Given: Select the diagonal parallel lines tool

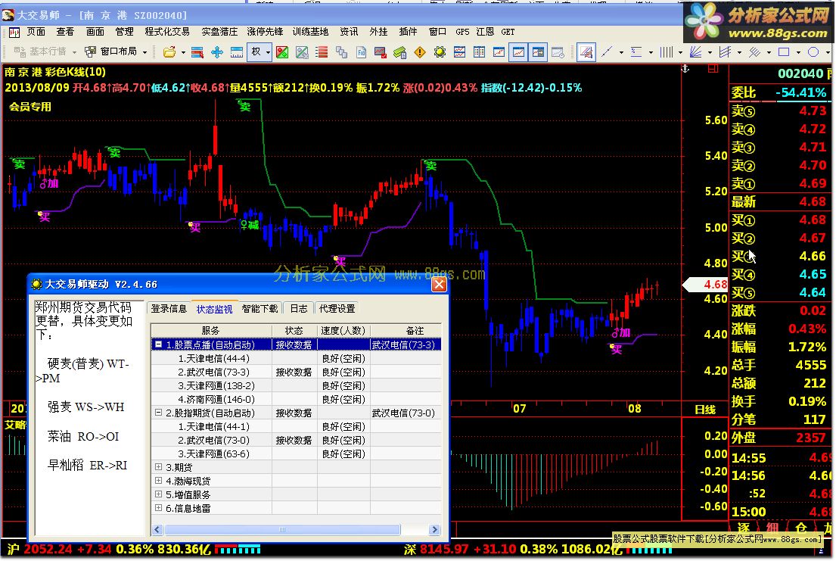Looking at the screenshot, I should 754,52.
